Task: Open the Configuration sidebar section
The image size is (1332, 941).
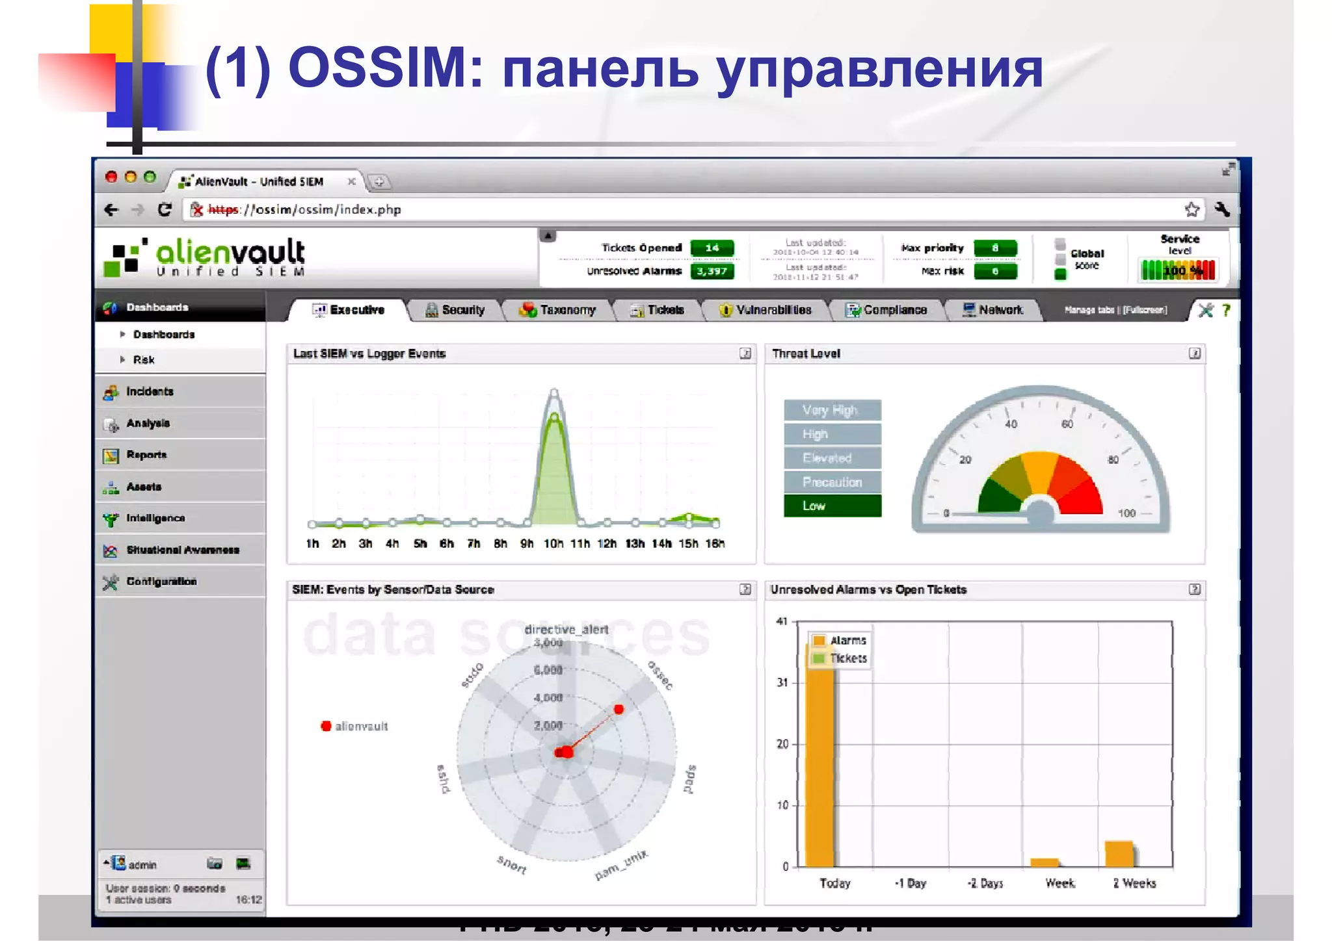Action: 180,581
